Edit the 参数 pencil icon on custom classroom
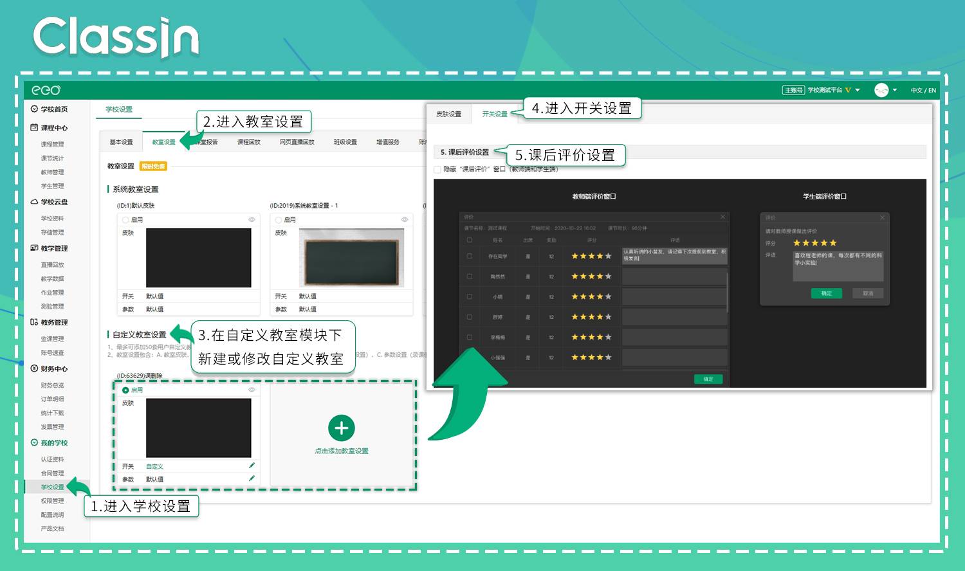Viewport: 965px width, 571px height. (x=252, y=478)
